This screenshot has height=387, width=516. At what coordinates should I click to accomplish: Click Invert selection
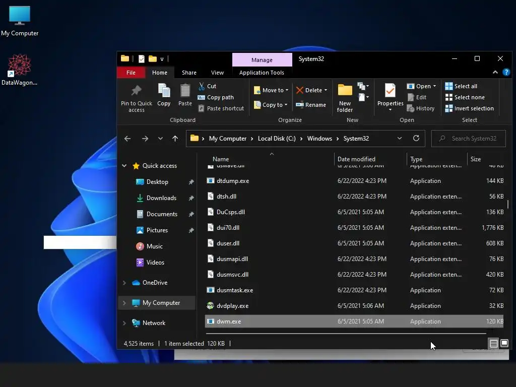[x=469, y=108]
